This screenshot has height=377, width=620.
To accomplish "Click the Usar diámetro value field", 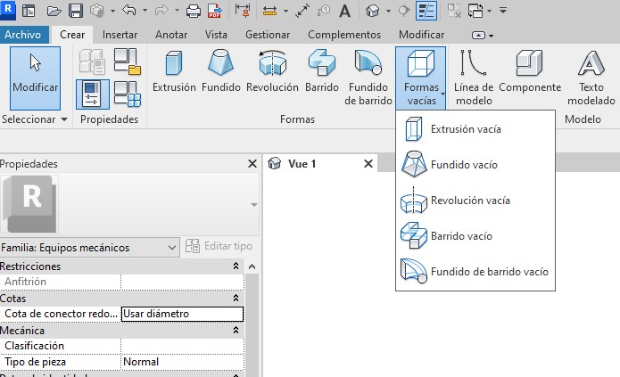I will coord(181,314).
